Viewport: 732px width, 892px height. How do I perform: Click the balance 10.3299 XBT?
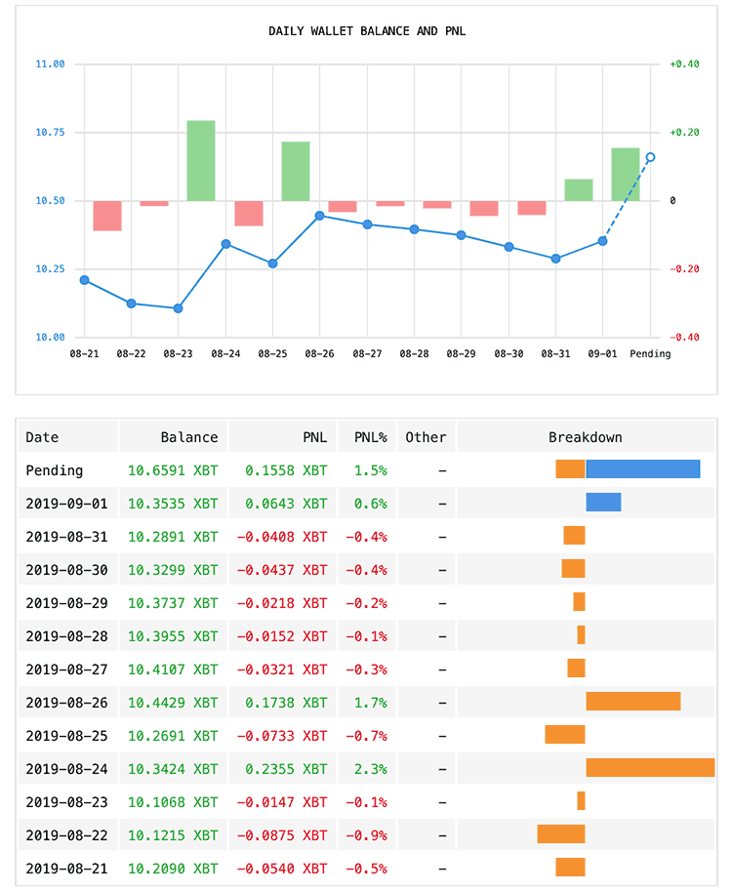click(x=173, y=570)
